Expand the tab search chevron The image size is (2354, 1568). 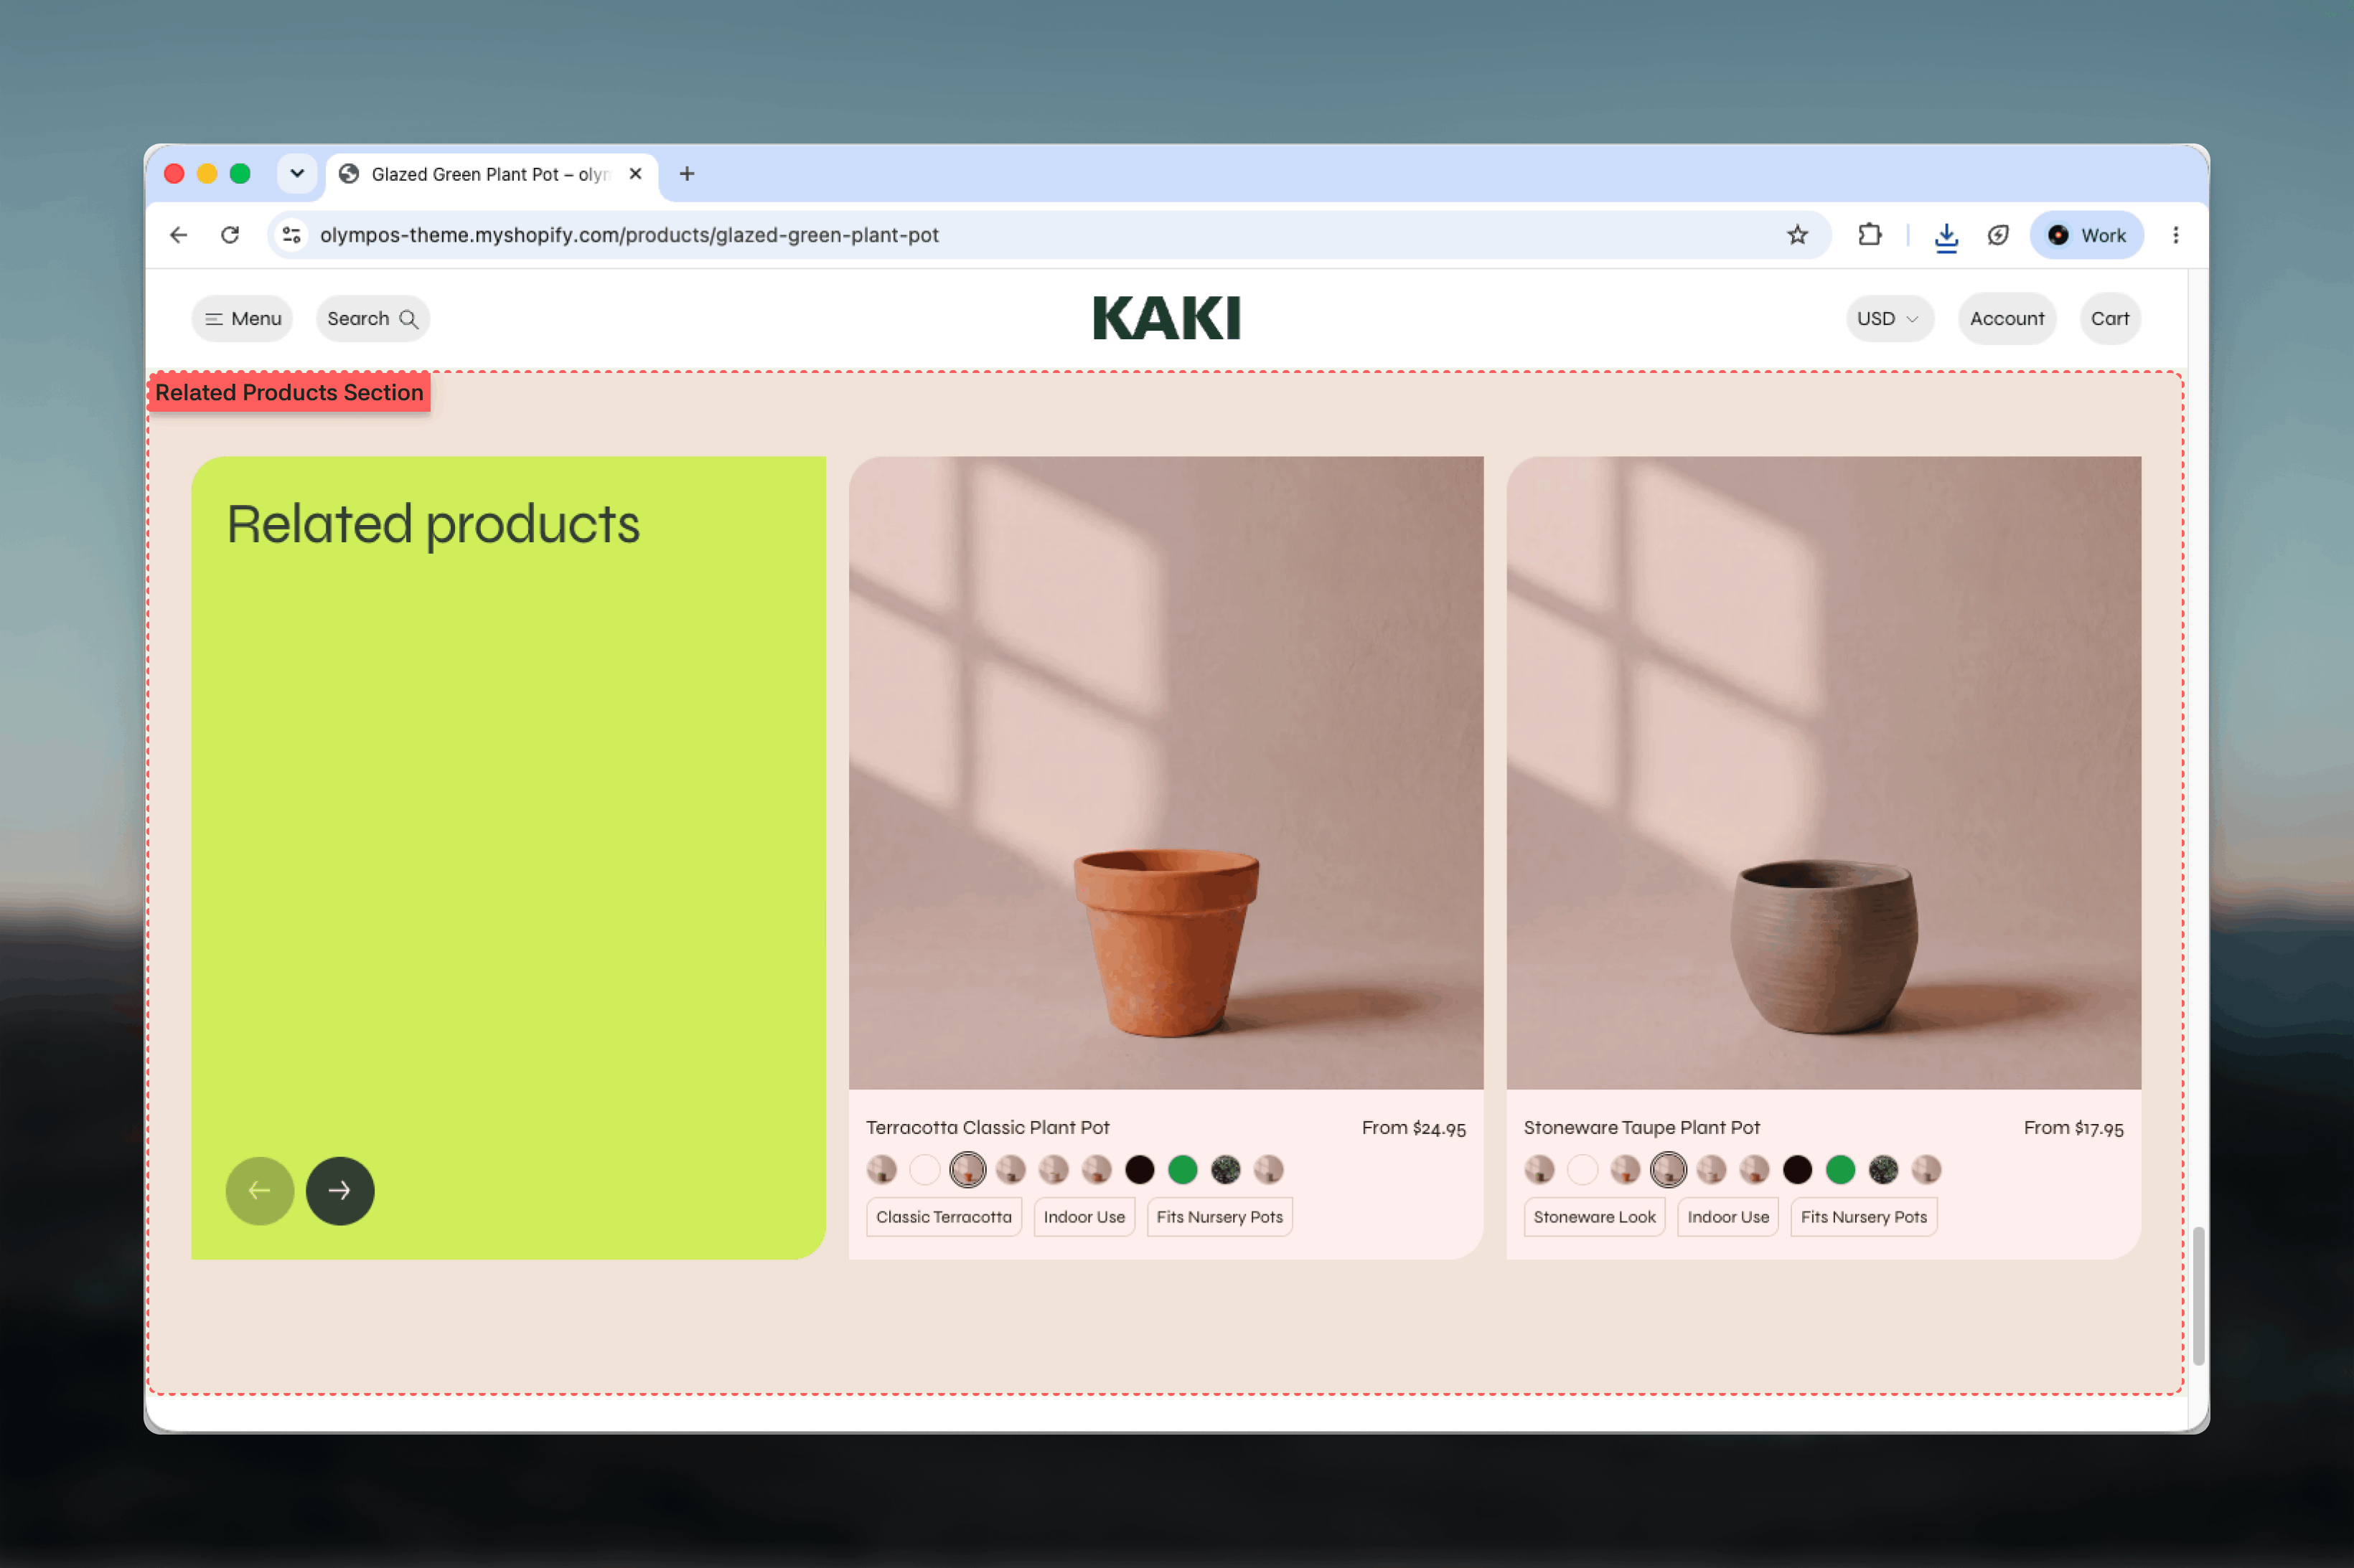pos(297,174)
